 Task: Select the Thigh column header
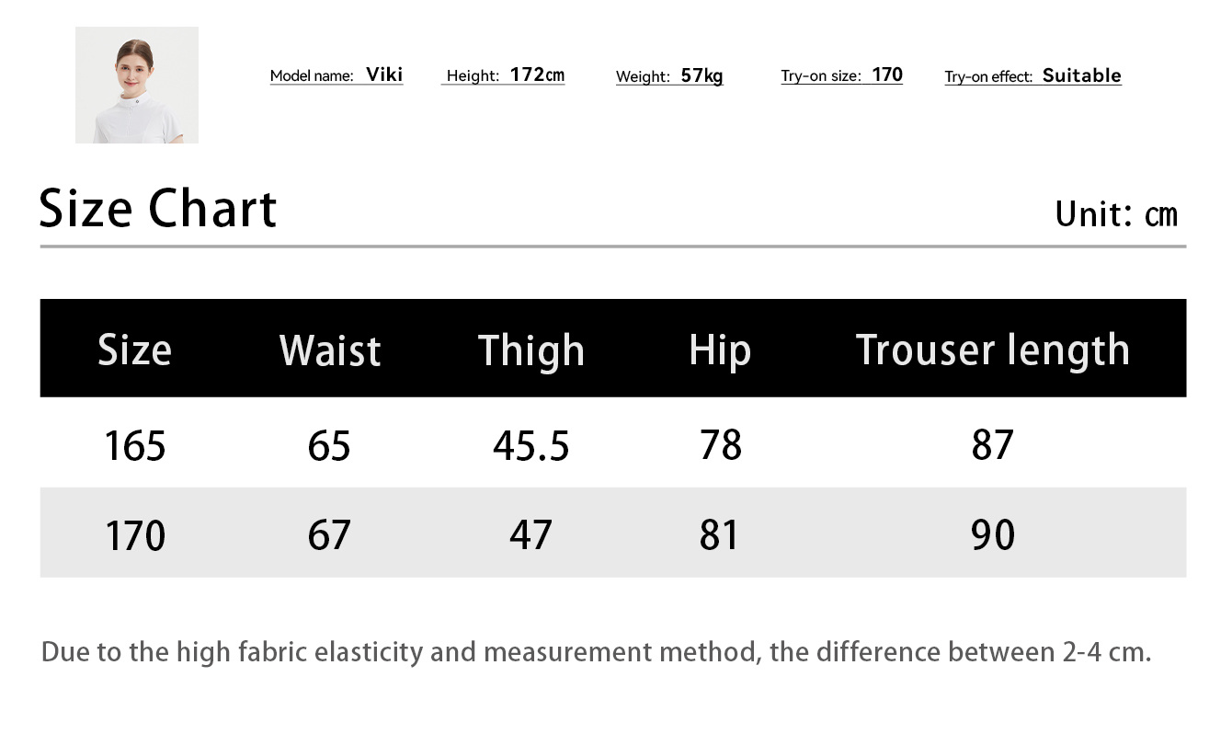(x=531, y=350)
